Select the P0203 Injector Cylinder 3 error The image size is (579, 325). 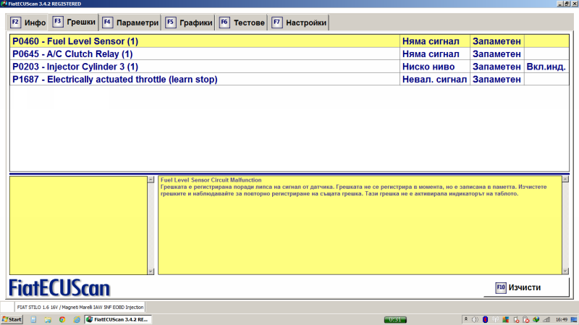[203, 67]
